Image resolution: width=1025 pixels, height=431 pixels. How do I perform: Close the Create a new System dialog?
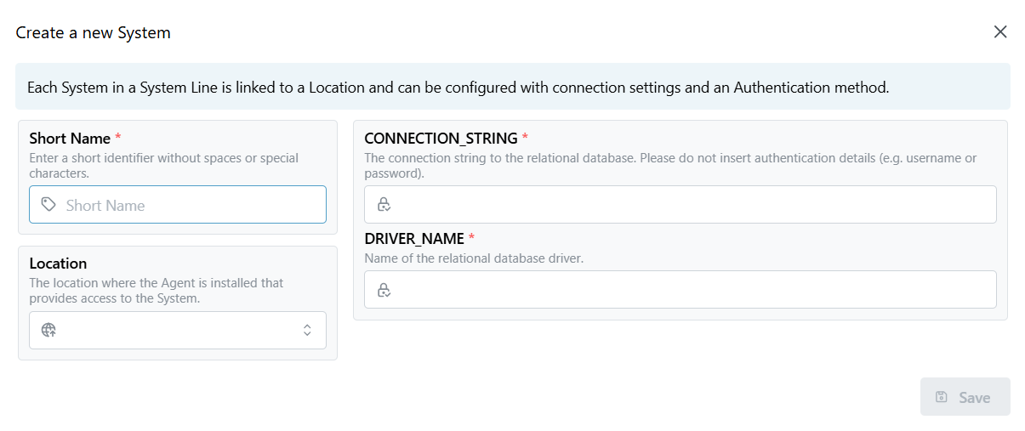click(x=1000, y=32)
